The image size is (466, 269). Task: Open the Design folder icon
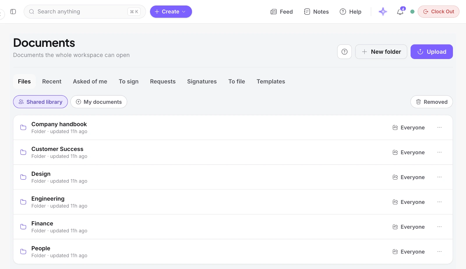click(23, 177)
